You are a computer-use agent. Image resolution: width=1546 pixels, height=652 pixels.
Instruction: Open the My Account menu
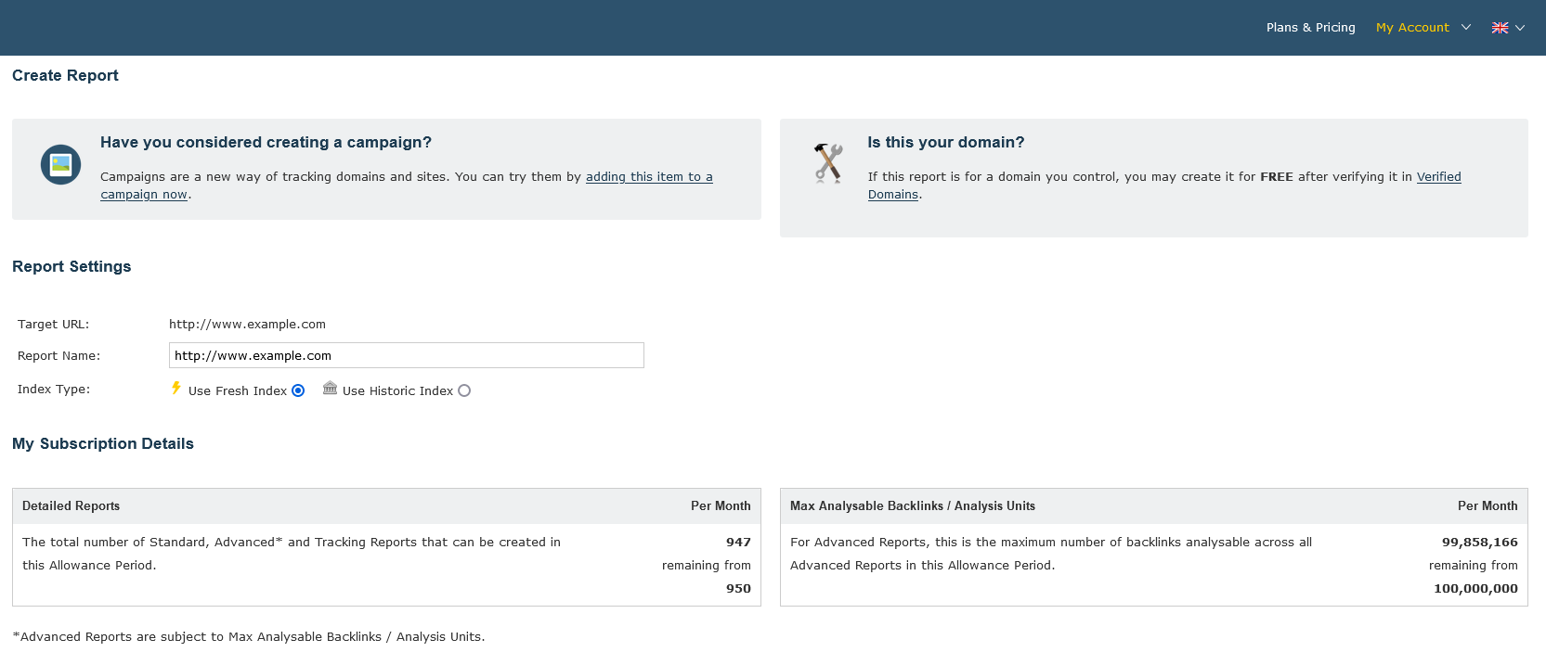click(1411, 28)
